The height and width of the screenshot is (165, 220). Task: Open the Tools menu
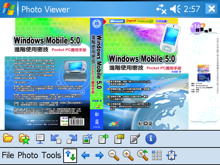coord(51,155)
